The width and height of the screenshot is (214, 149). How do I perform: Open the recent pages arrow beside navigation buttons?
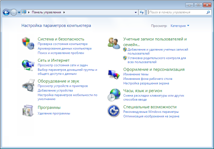click(x=19, y=12)
